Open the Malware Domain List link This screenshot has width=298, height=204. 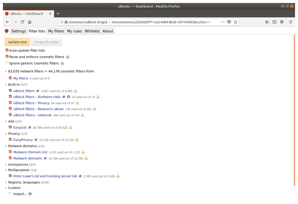[x=30, y=152]
